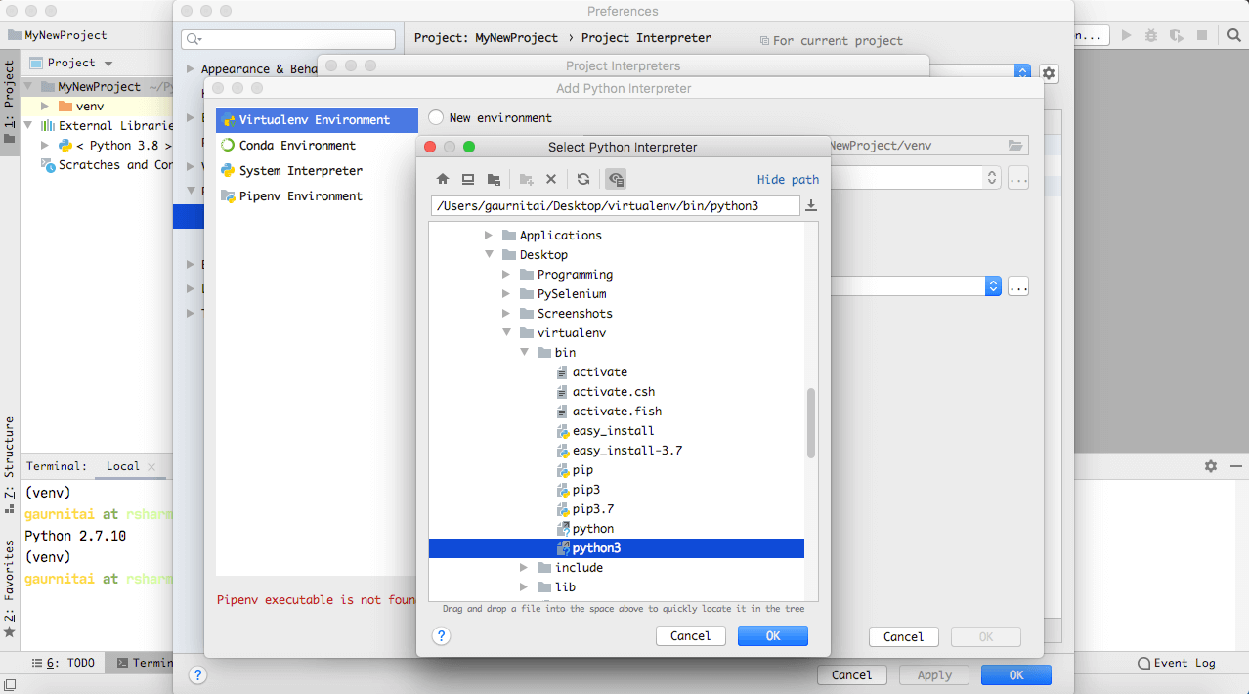Open the Favorites side tab
This screenshot has height=694, width=1249.
(10, 589)
